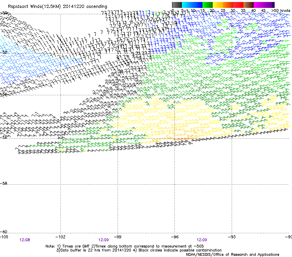
Task: Click the purple '12:08' time stamp
Action: 24,240
